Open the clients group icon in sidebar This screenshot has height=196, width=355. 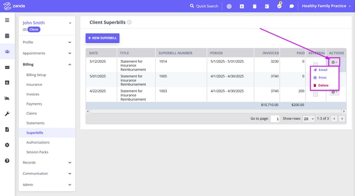click(x=7, y=51)
